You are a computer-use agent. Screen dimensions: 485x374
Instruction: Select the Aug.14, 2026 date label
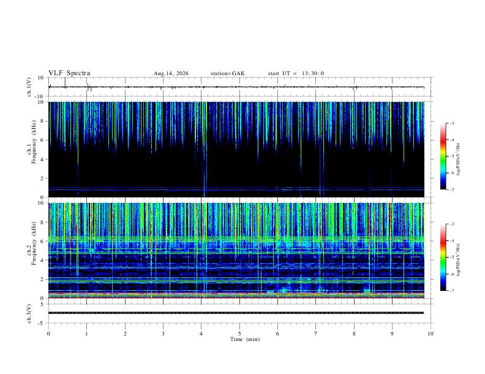click(171, 73)
